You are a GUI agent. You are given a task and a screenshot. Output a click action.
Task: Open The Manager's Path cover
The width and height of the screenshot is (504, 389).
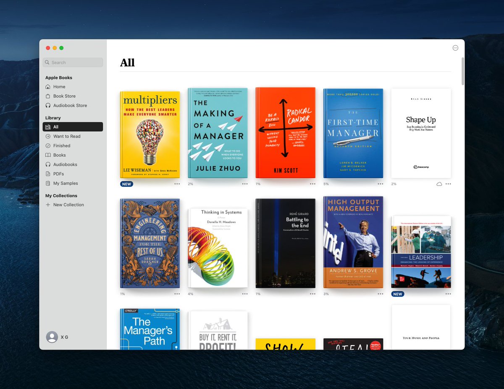[x=150, y=329]
